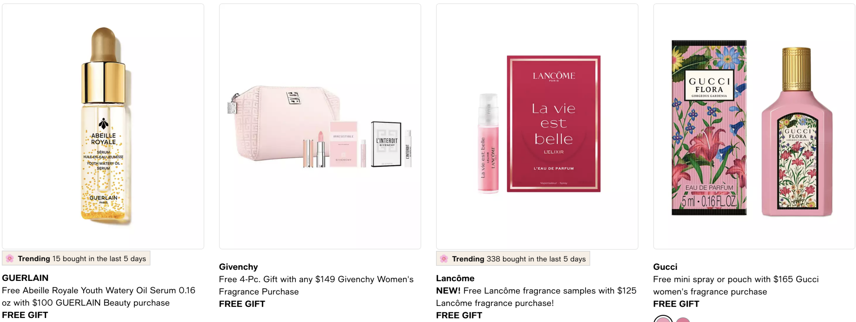Click the GUERLAIN brand name

tap(25, 278)
